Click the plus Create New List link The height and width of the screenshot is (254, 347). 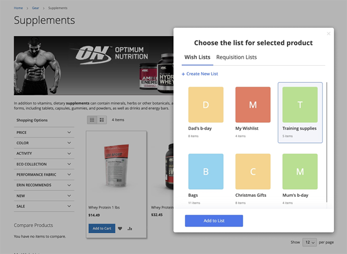(x=200, y=74)
